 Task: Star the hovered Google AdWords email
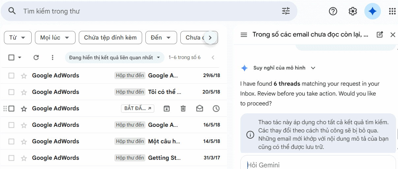pos(24,108)
